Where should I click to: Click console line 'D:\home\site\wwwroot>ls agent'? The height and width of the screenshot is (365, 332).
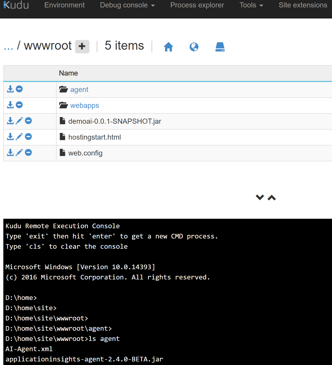coord(63,339)
